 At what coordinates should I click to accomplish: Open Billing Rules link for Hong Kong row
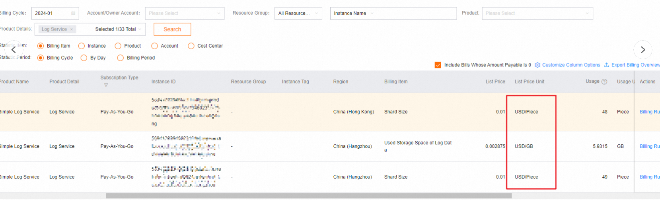[649, 112]
